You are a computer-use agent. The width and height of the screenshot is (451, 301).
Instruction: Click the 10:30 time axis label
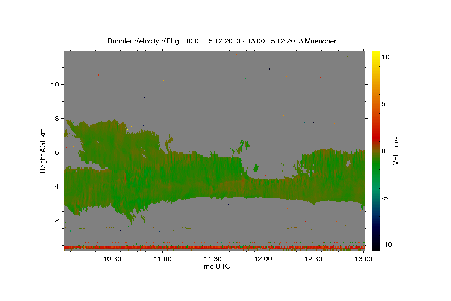pyautogui.click(x=113, y=259)
